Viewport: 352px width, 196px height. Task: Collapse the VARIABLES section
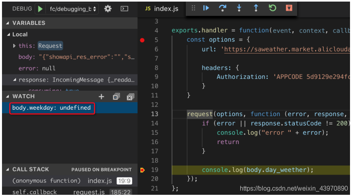[8, 23]
